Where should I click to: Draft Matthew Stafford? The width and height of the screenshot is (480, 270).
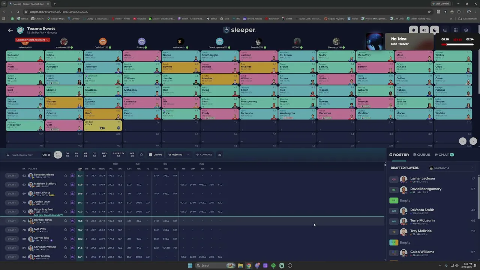pos(12,184)
